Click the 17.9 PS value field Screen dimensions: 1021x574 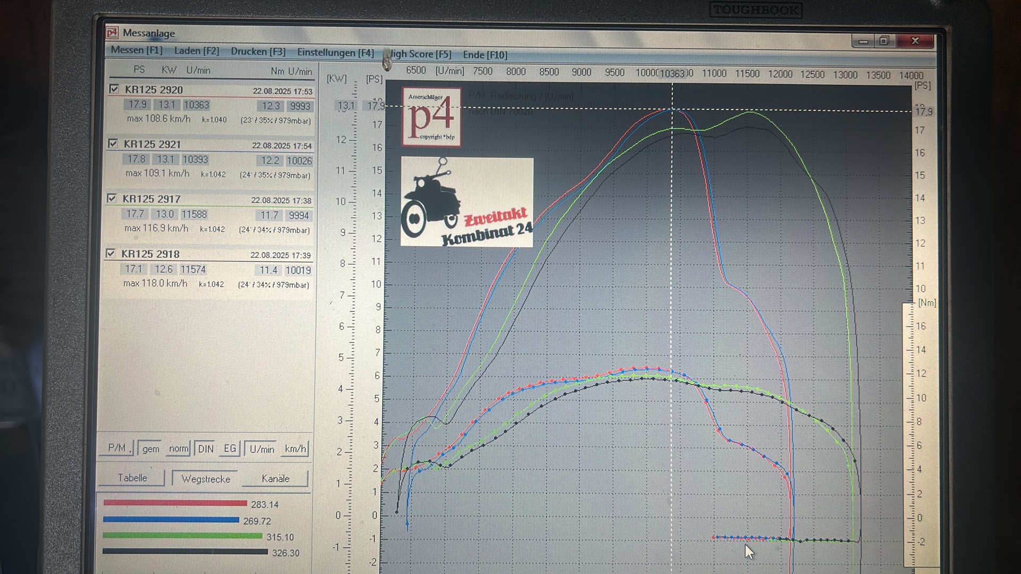[x=137, y=105]
